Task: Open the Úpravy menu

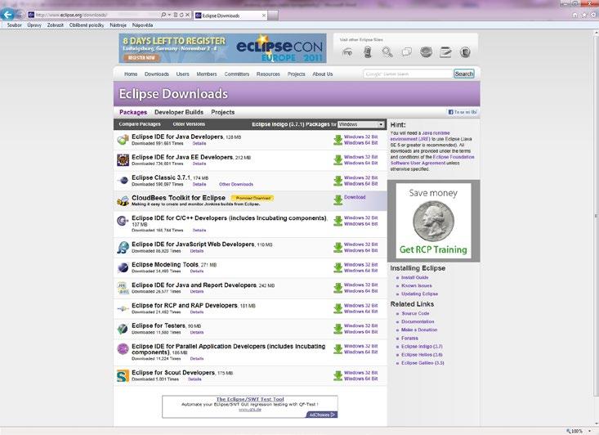Action: click(34, 25)
